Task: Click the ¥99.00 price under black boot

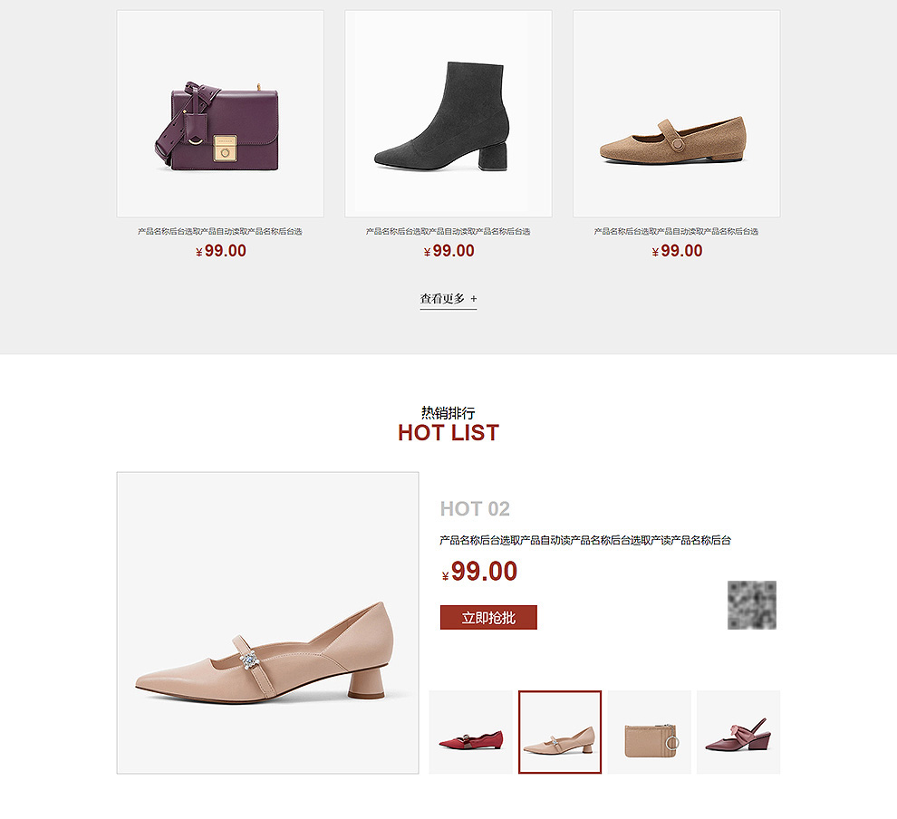Action: coord(449,251)
